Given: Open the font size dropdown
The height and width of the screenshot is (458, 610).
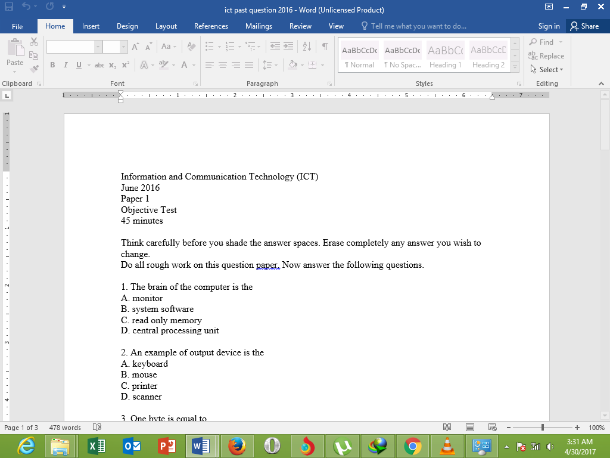Looking at the screenshot, I should [123, 46].
